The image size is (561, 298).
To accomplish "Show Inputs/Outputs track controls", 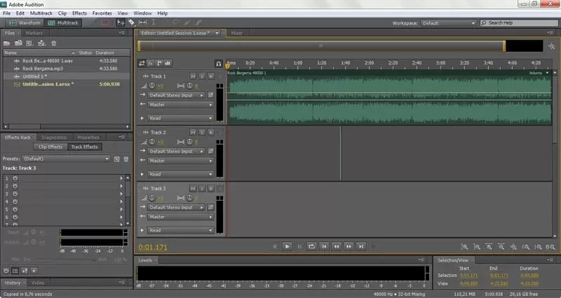I will pos(142,63).
